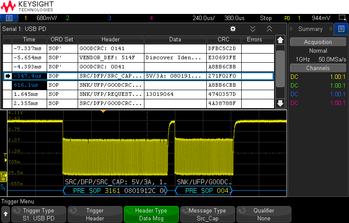Toggle channel 1 in the top bar
This screenshot has height=223, width=349.
click(x=25, y=18)
